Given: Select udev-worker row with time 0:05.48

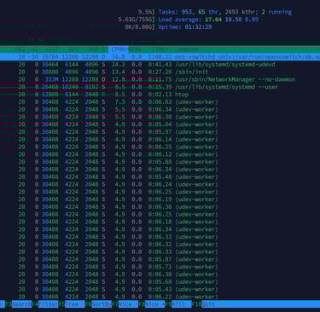Looking at the screenshot, I should (x=160, y=176).
